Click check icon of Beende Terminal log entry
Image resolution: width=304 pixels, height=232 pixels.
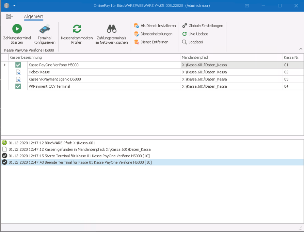click(x=4, y=162)
